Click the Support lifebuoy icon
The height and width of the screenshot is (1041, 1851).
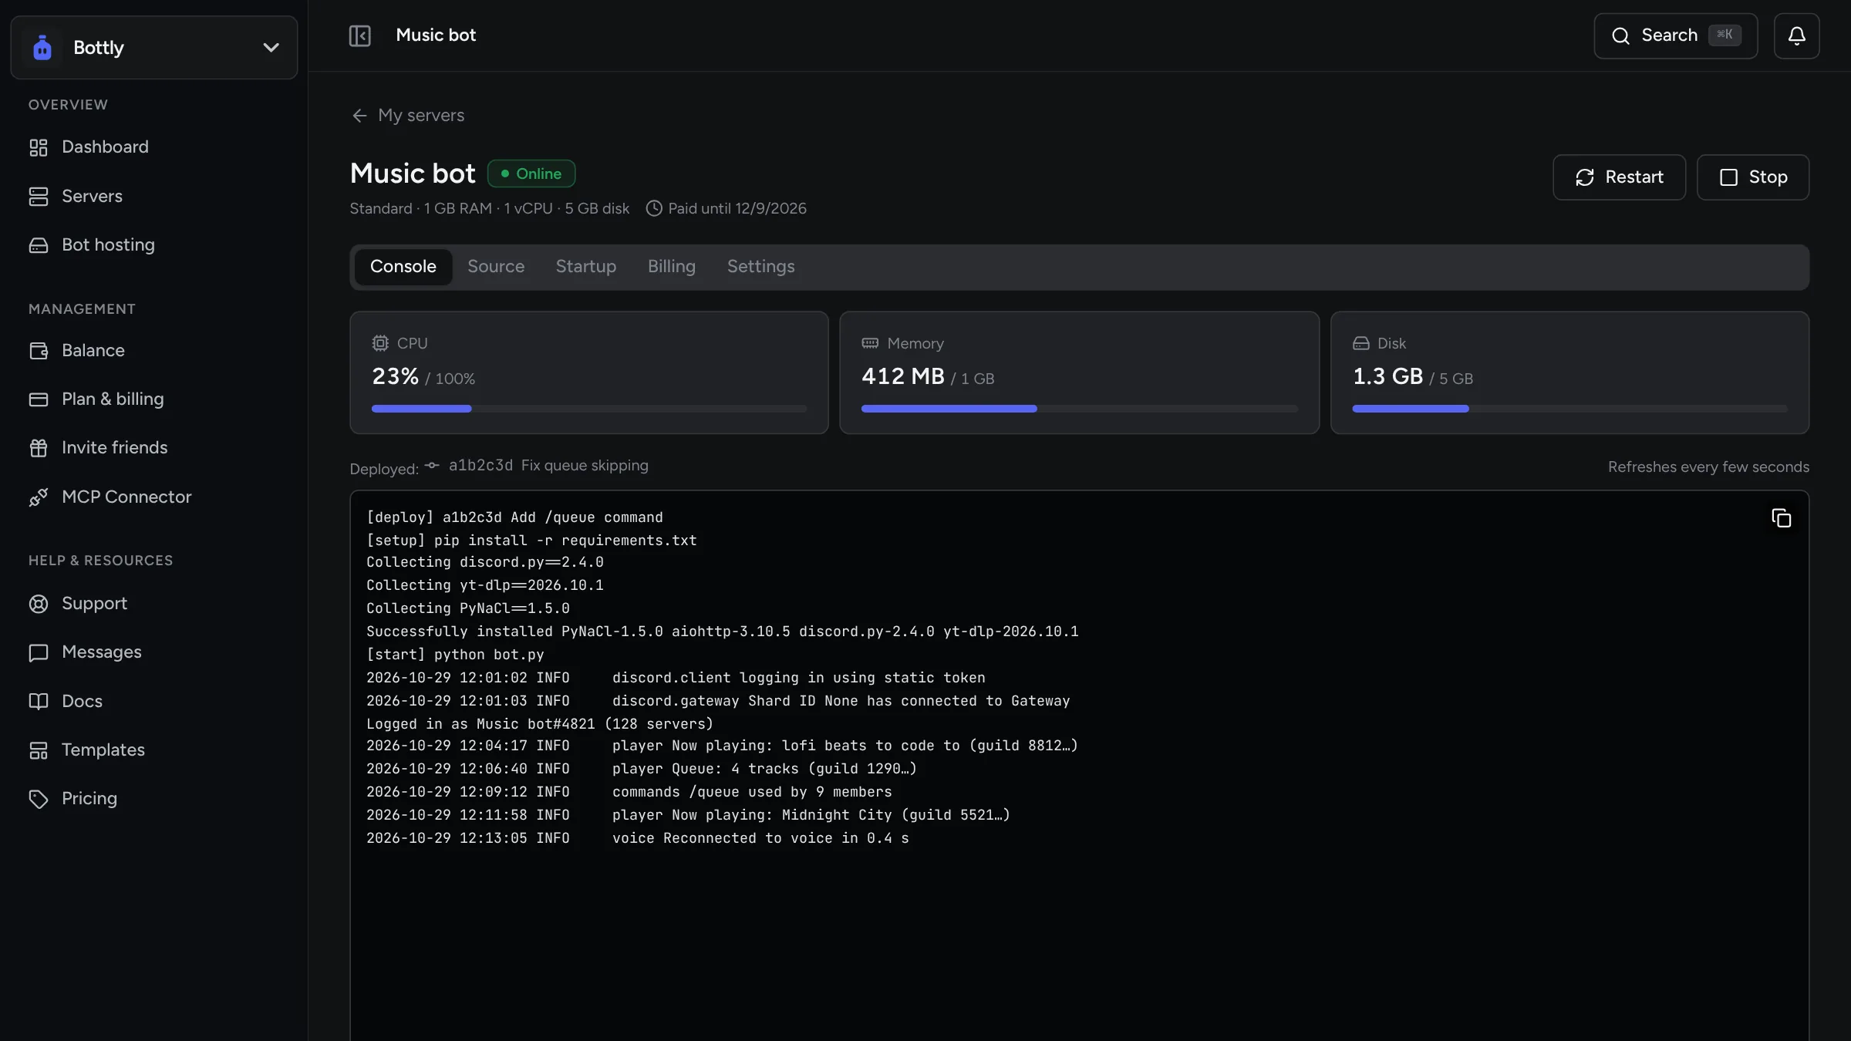39,604
